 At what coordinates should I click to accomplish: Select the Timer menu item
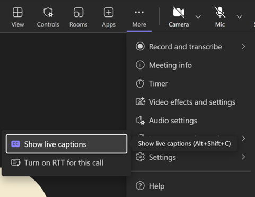[x=190, y=83]
